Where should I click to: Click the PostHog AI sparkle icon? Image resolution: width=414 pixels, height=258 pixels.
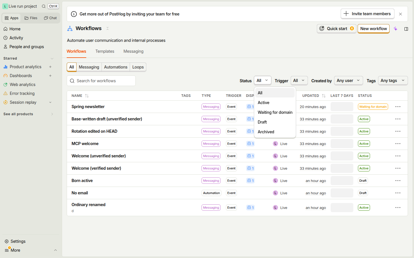(x=396, y=29)
